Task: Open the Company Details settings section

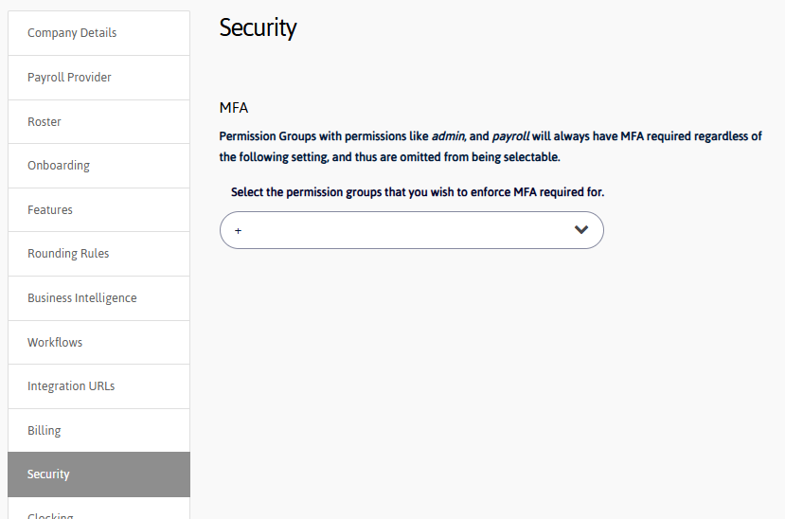Action: (x=72, y=33)
